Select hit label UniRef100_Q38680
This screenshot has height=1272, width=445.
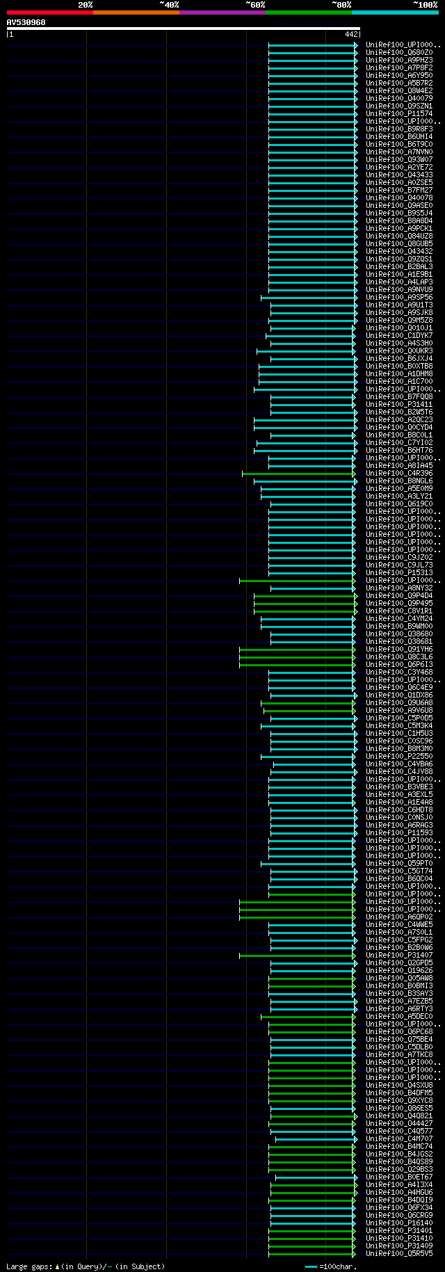[399, 634]
